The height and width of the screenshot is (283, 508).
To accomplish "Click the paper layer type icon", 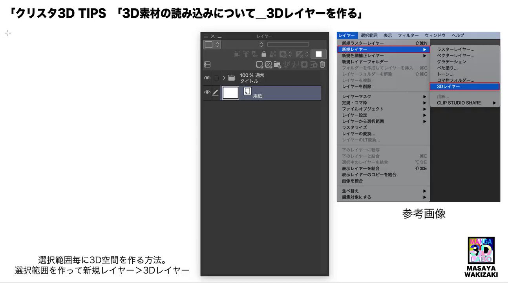I will (247, 91).
